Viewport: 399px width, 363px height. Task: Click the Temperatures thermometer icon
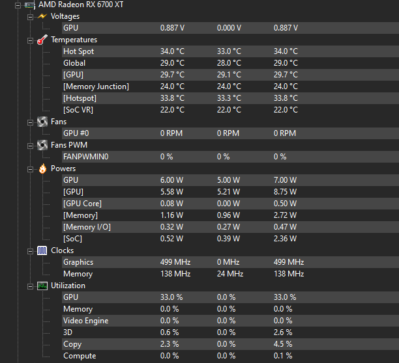point(42,40)
